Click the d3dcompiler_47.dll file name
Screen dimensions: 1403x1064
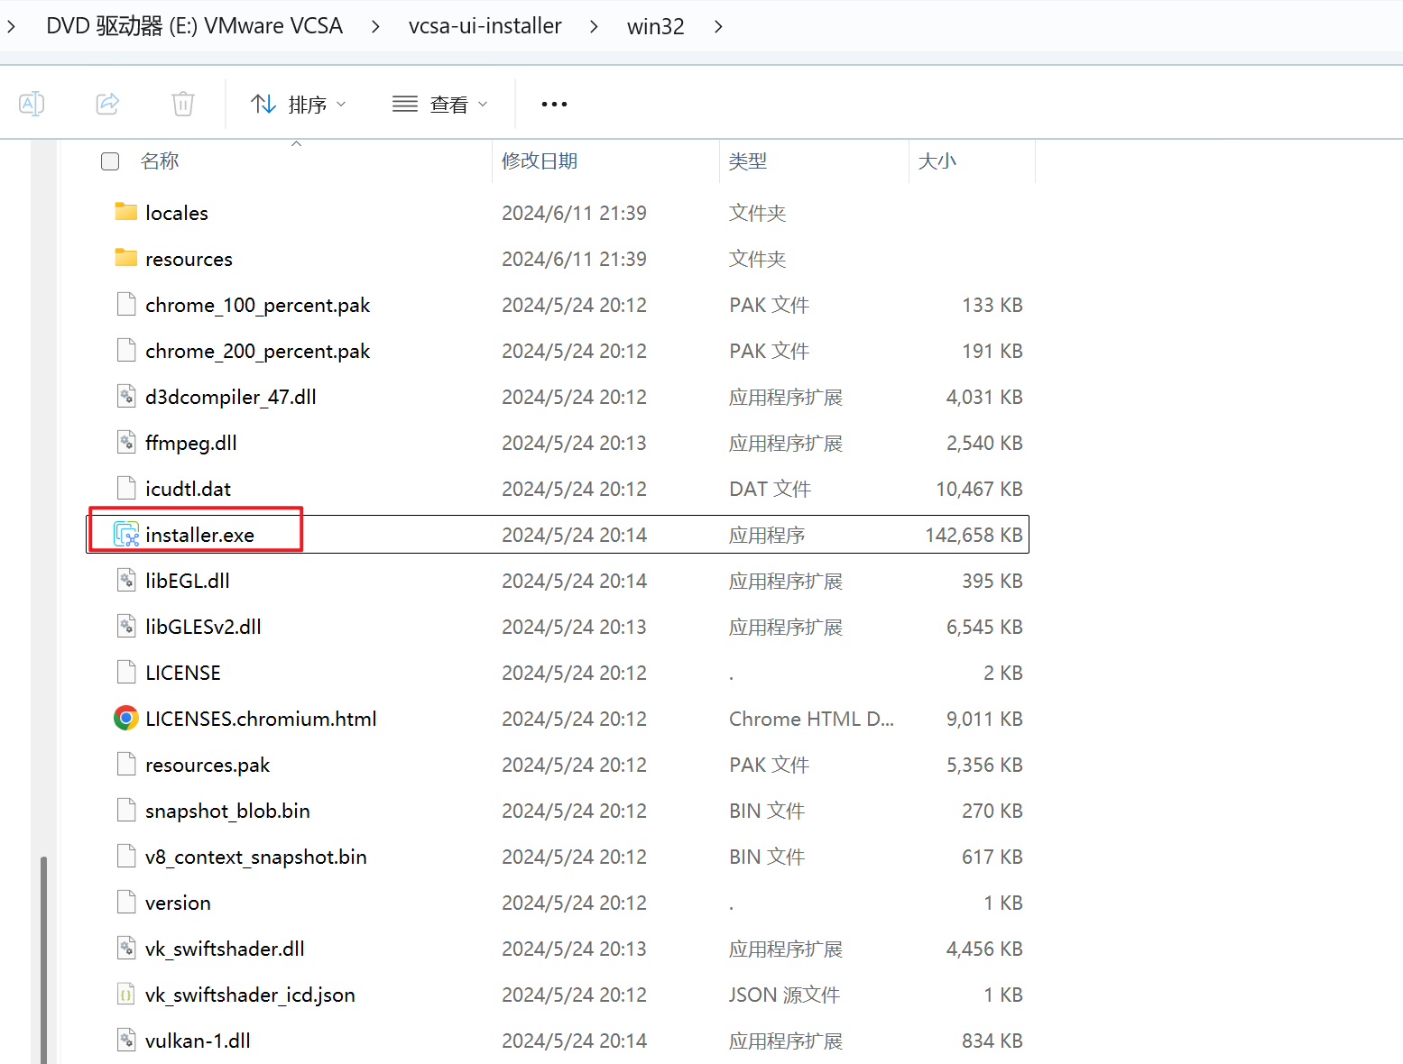[231, 397]
